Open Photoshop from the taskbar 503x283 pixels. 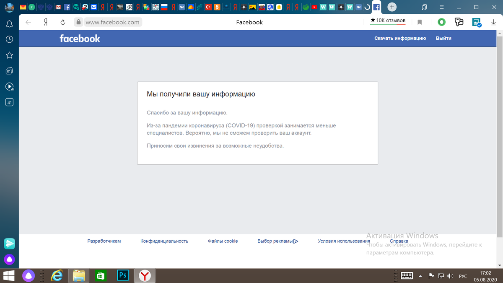[122, 275]
